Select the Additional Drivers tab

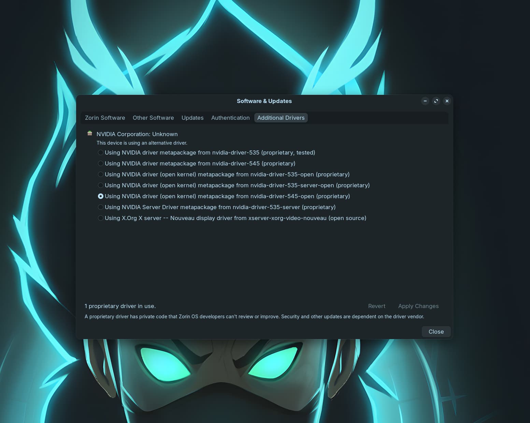click(281, 118)
